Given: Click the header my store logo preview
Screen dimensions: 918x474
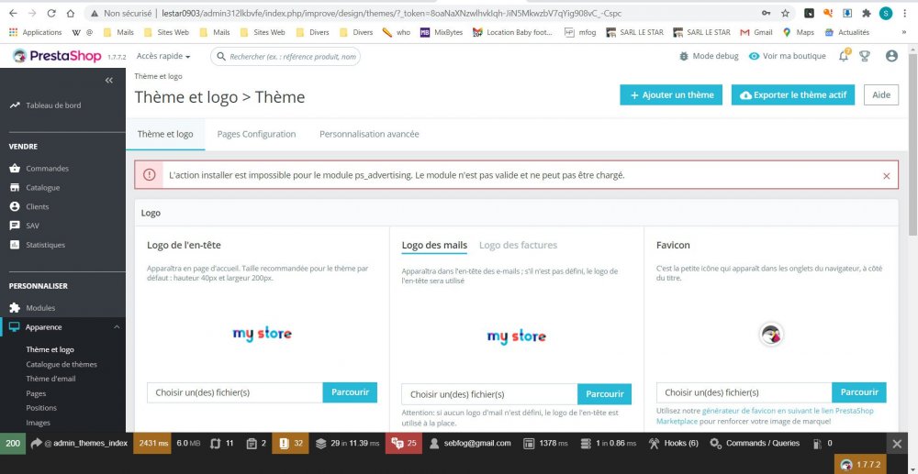Looking at the screenshot, I should click(x=263, y=334).
